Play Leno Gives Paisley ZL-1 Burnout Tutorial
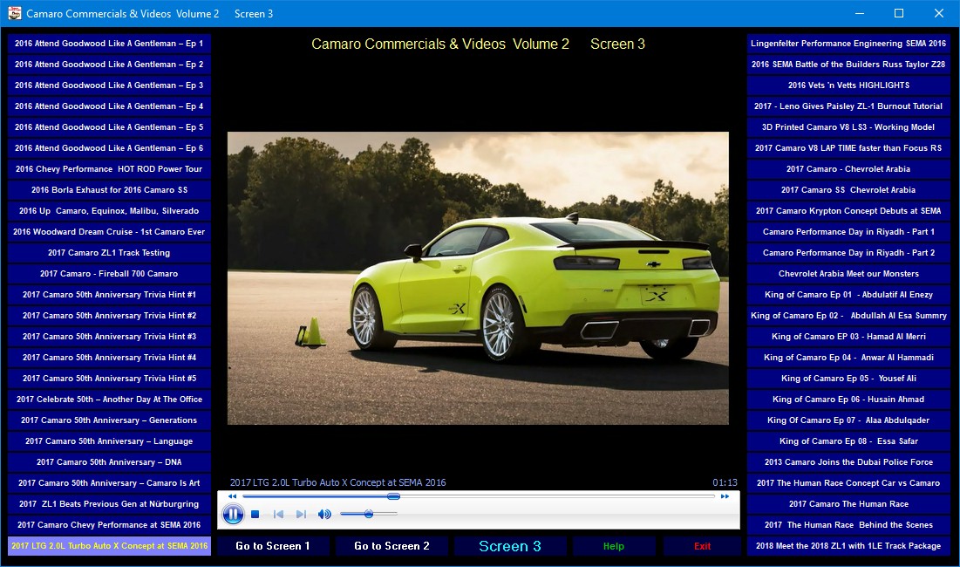The image size is (960, 567). click(x=848, y=106)
